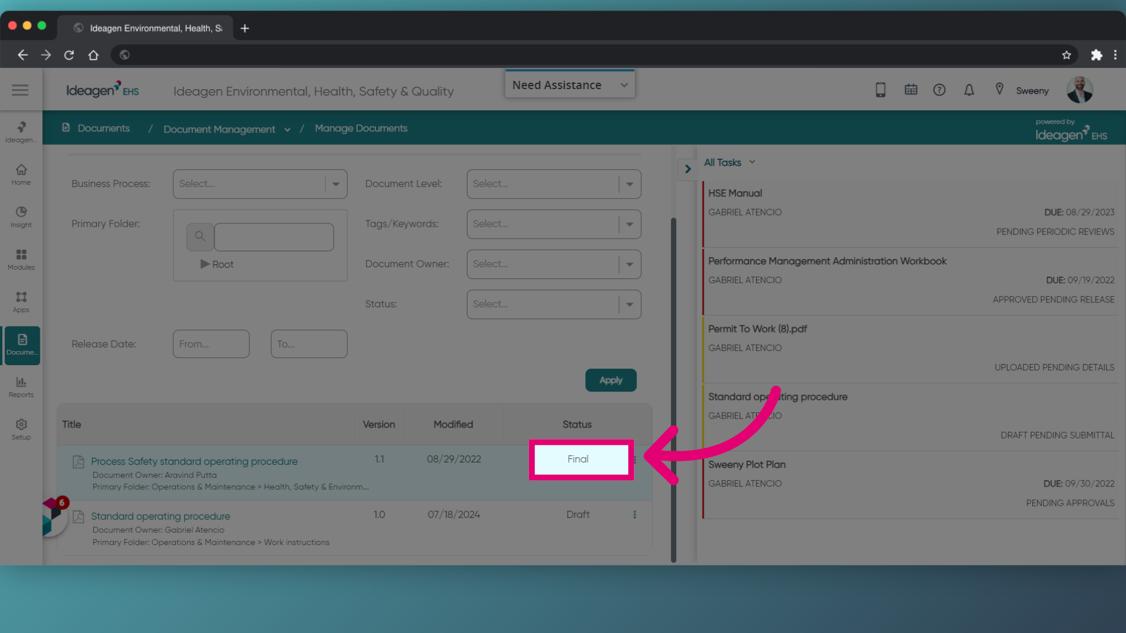Click the Sweeny location name
This screenshot has height=633, width=1126.
click(x=1032, y=91)
